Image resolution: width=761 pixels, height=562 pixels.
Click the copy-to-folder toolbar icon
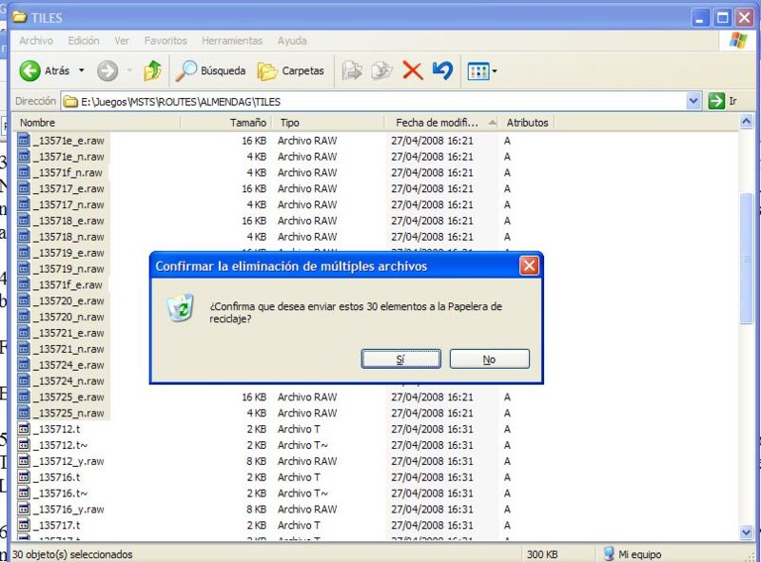[x=383, y=69]
